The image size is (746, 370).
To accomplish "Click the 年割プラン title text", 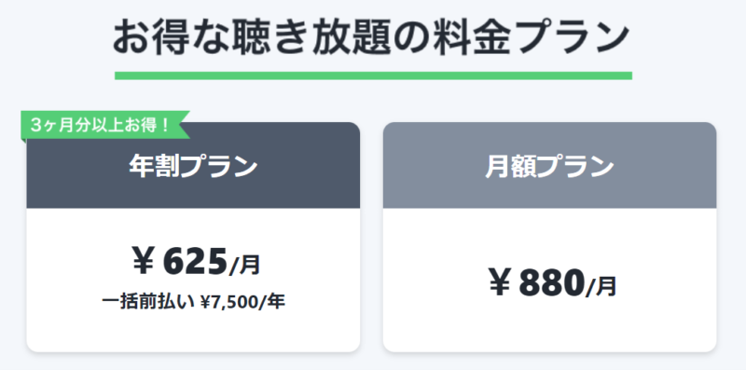I will click(193, 167).
